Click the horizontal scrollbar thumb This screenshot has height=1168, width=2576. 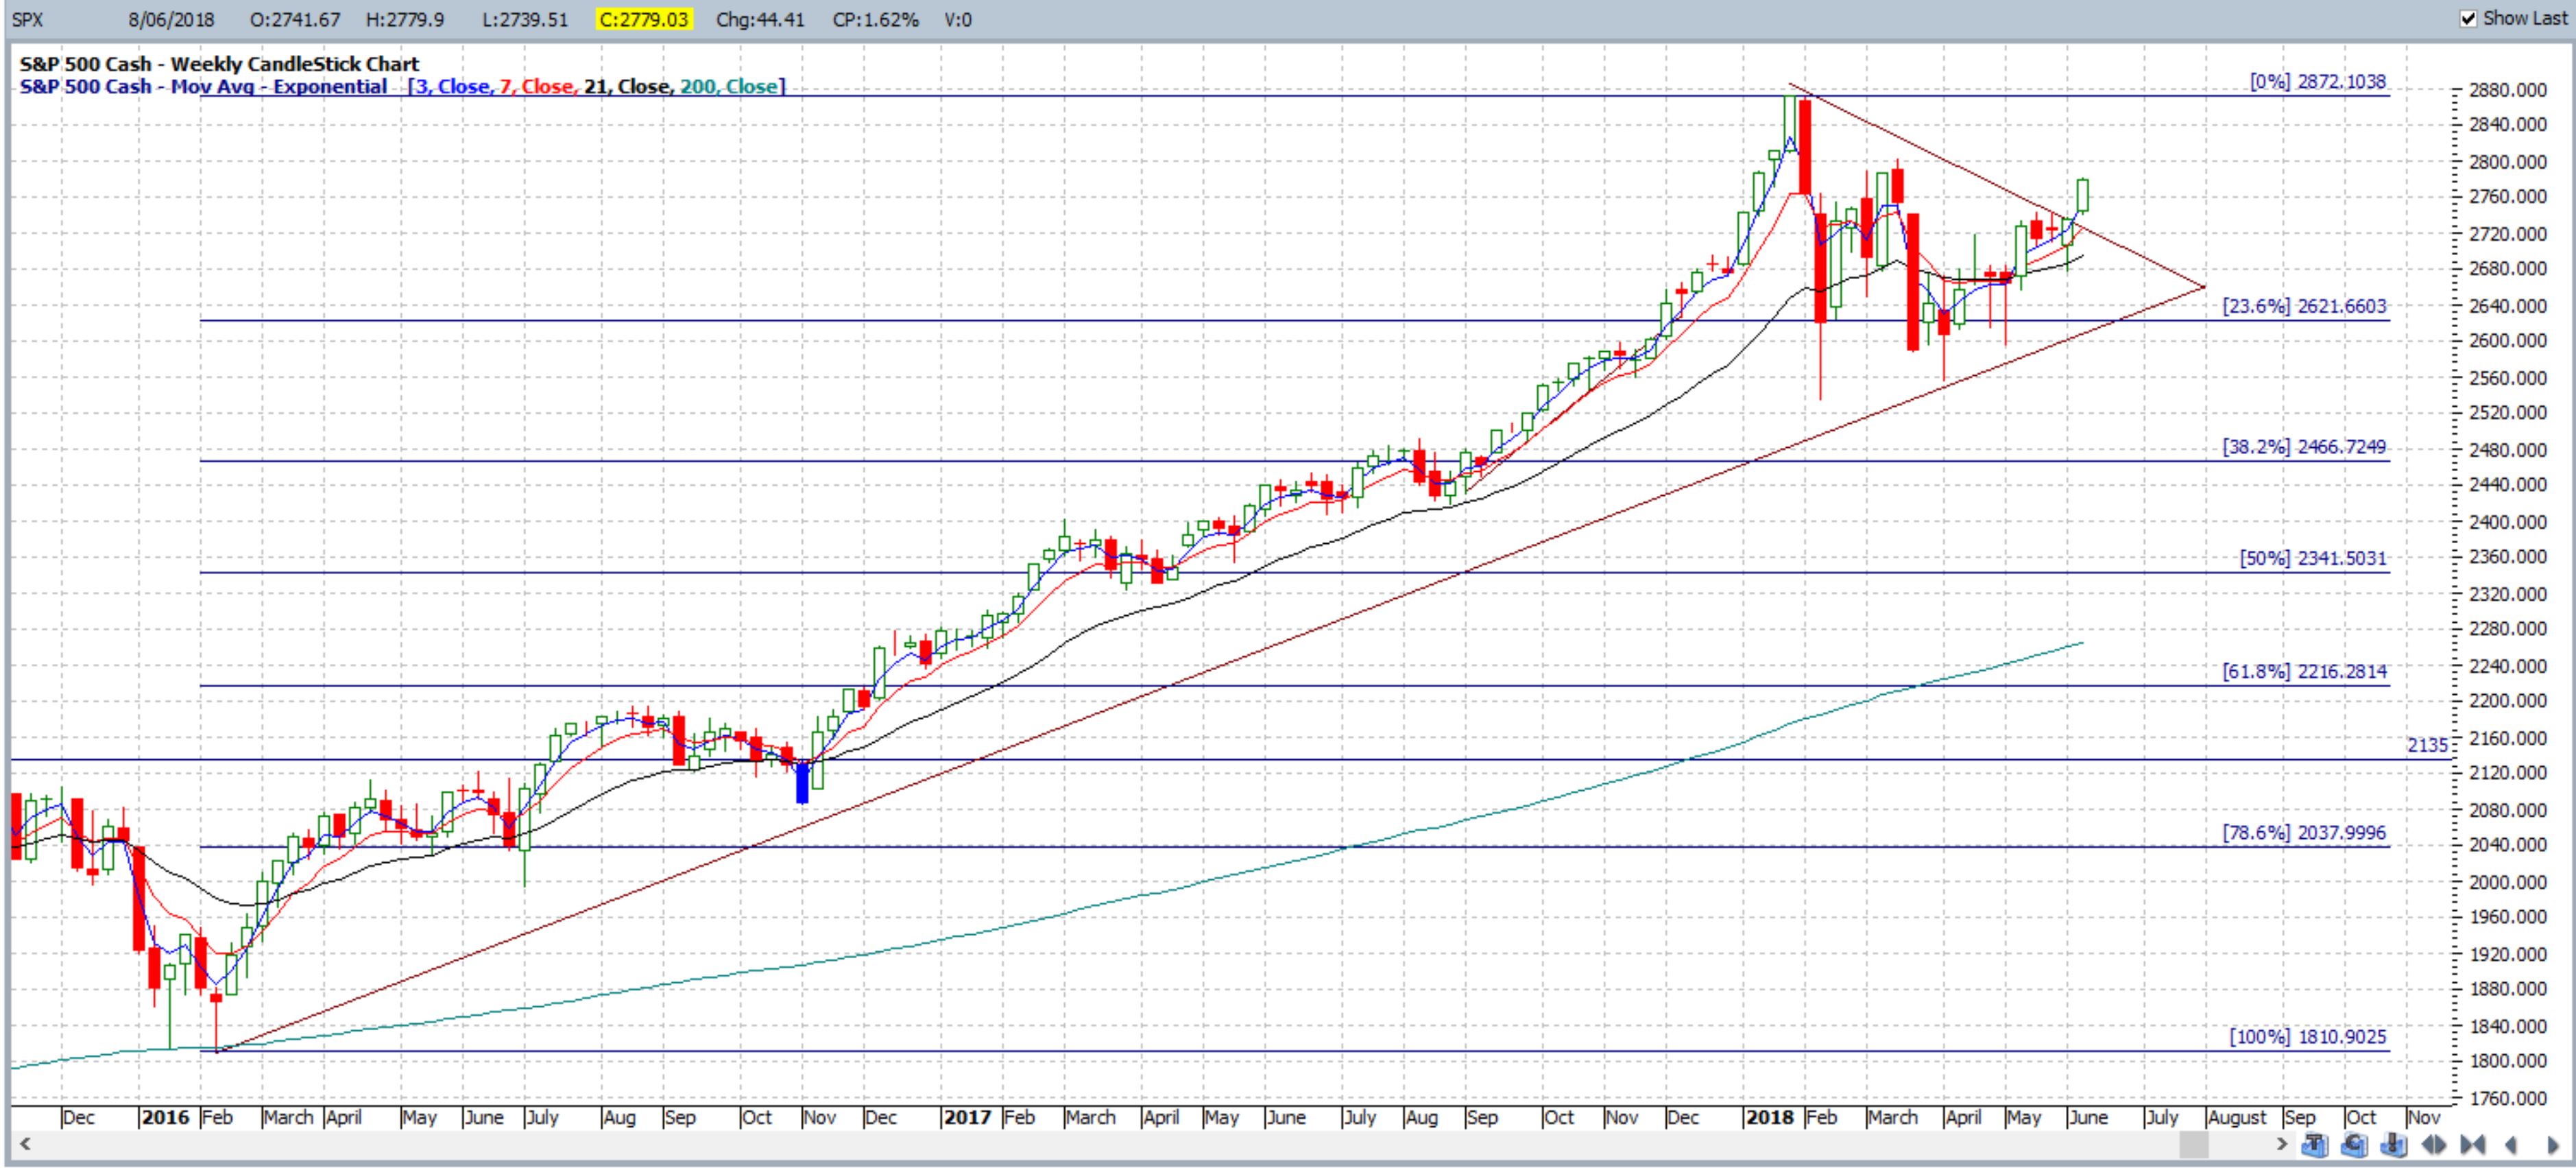click(x=2194, y=1144)
